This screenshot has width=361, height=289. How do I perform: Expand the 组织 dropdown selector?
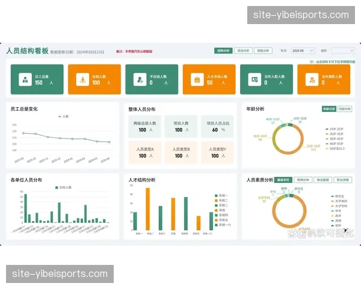coord(343,51)
